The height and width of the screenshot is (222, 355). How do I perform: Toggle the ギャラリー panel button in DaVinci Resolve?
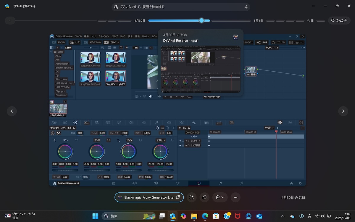coord(59,42)
